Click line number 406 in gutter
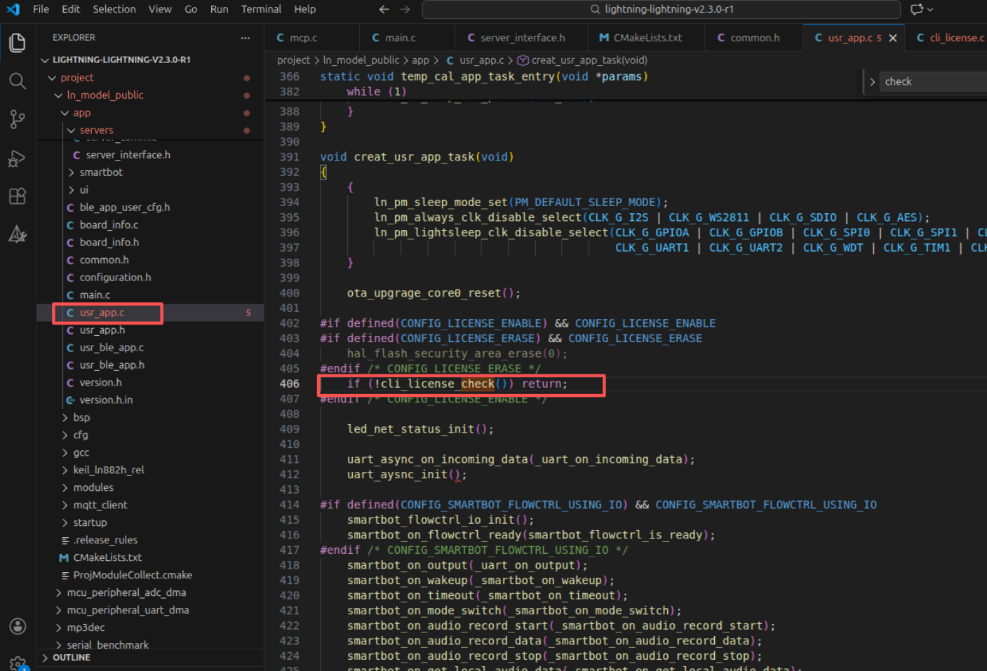 (289, 384)
